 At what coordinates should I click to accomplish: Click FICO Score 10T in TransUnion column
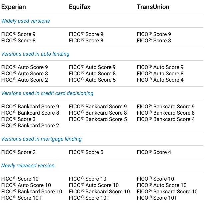(x=157, y=198)
